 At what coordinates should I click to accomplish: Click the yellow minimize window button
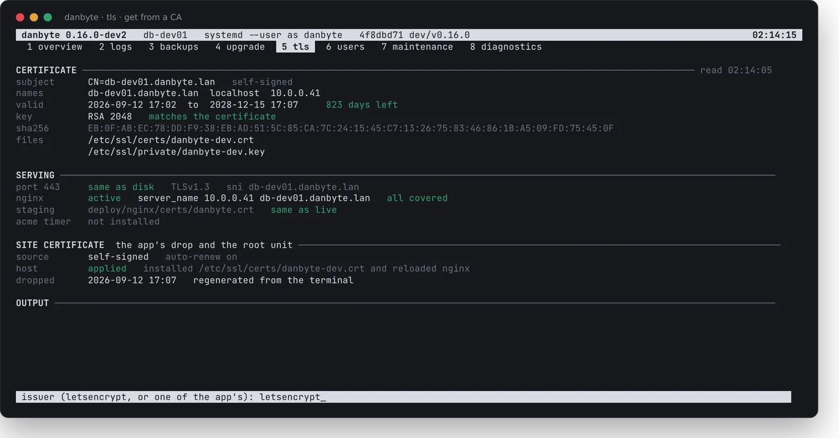[x=34, y=17]
